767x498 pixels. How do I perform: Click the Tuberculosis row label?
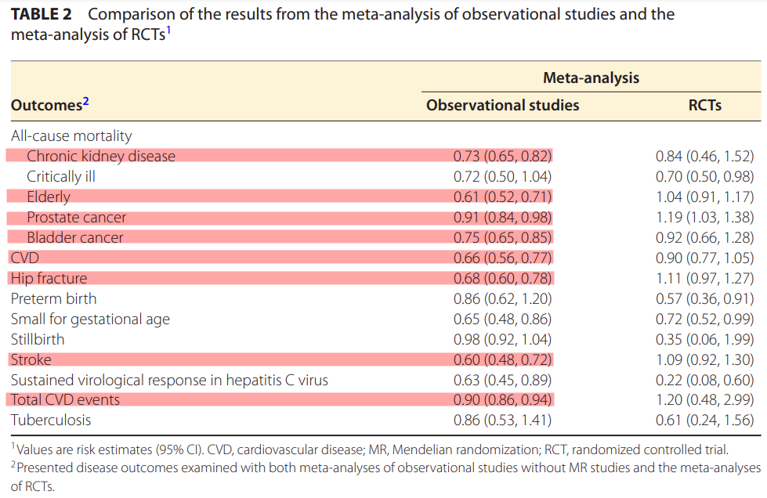click(x=51, y=420)
